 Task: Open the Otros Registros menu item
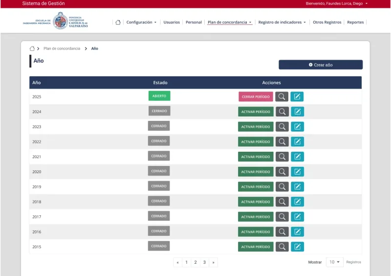pos(327,22)
